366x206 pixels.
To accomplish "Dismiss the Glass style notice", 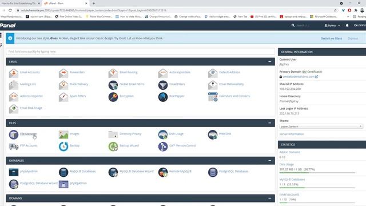I will [352, 38].
